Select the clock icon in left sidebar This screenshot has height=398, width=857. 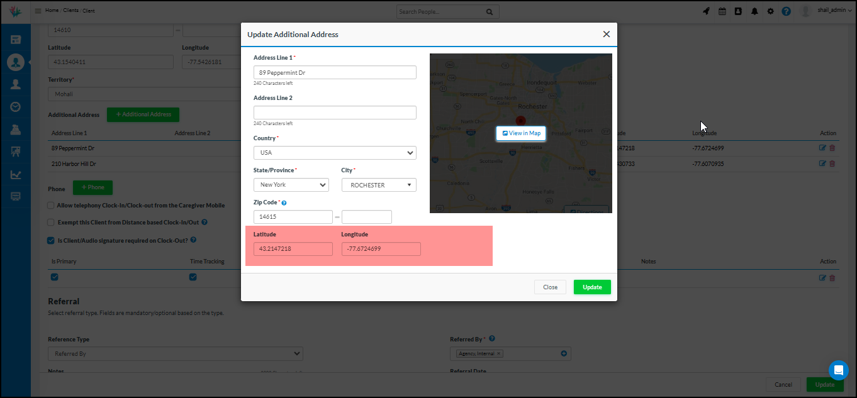coord(14,106)
